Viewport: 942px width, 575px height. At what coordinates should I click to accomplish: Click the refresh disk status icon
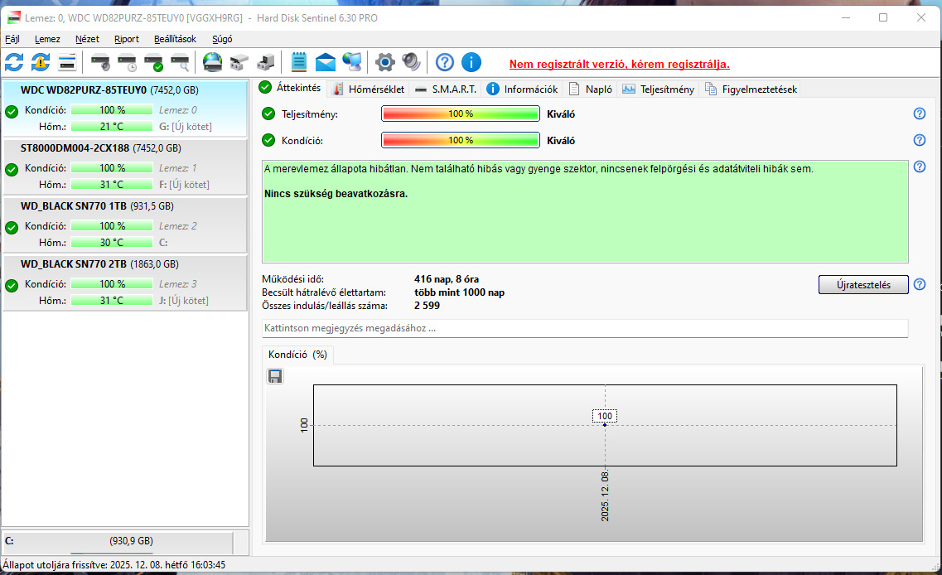click(14, 62)
